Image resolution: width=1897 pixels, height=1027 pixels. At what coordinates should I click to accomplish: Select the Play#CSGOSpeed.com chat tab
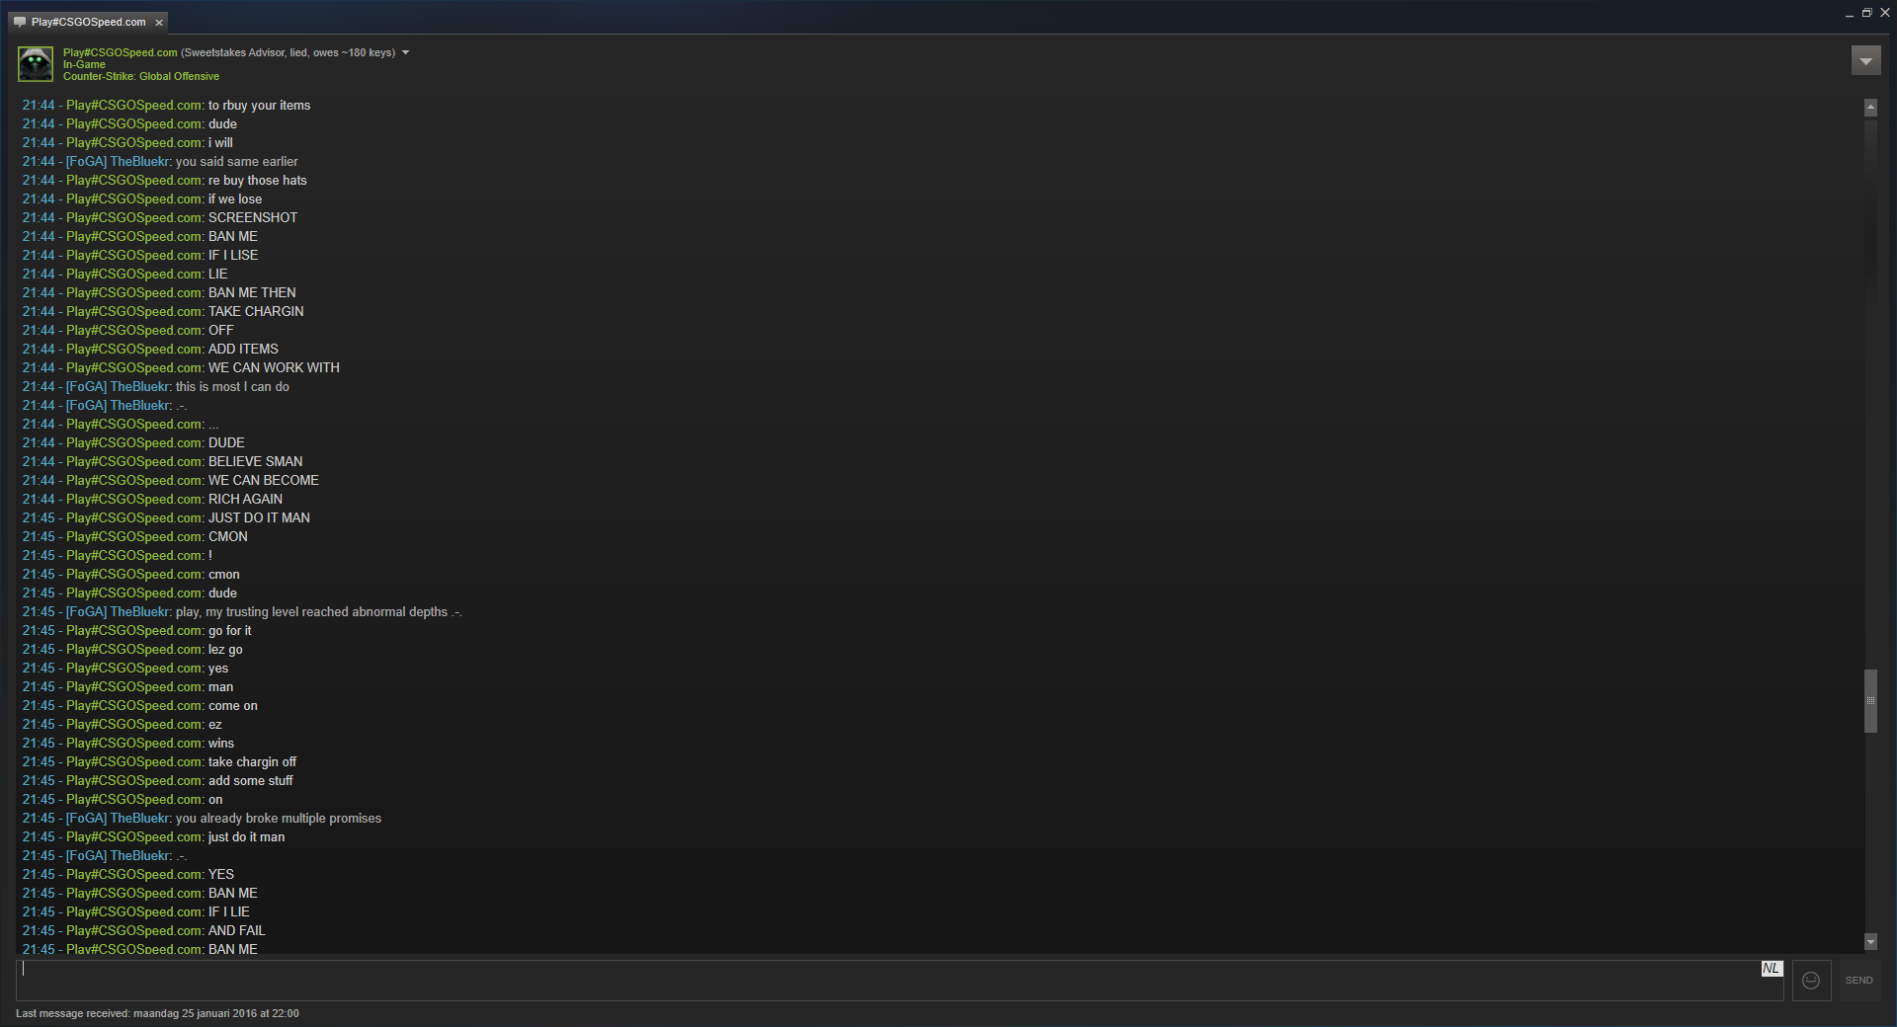88,22
